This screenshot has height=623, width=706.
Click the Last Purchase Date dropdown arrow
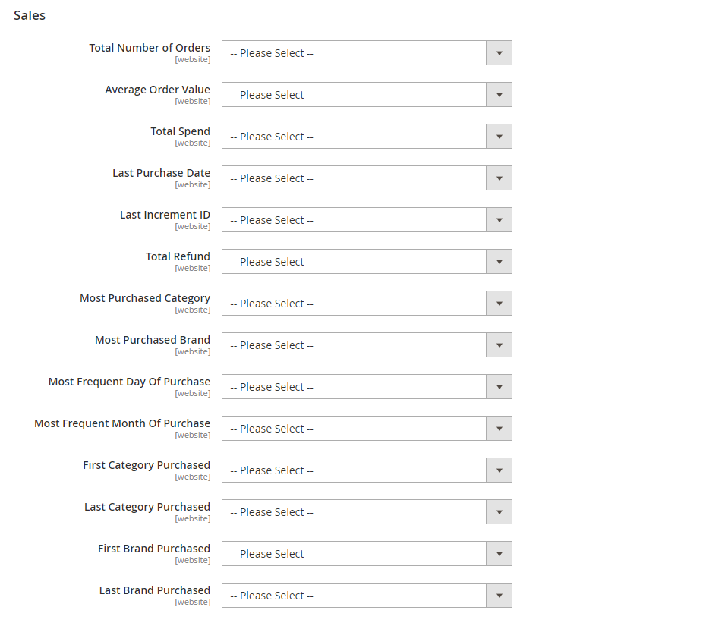click(499, 178)
